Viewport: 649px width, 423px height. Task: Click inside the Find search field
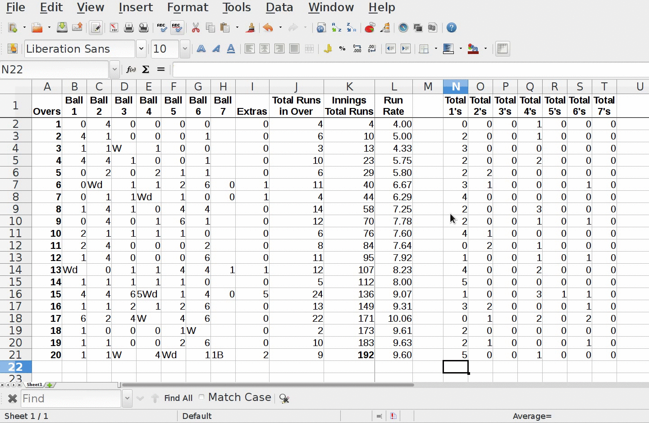[70, 398]
